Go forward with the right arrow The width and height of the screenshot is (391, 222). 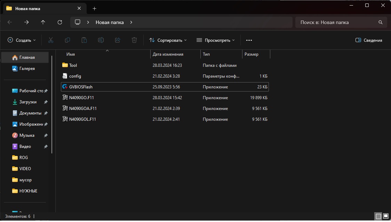26,22
